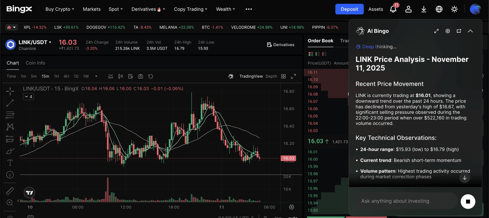Click the blue Deposit button
This screenshot has width=489, height=218.
[349, 9]
